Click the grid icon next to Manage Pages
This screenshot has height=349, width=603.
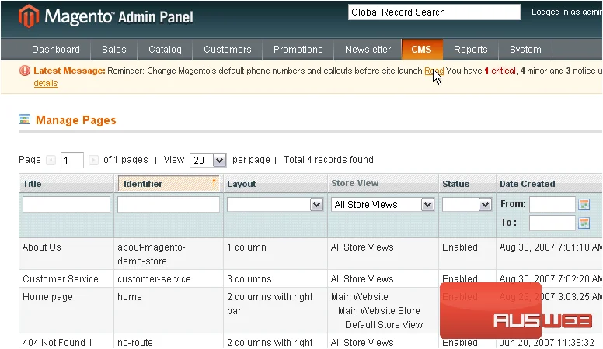coord(24,119)
